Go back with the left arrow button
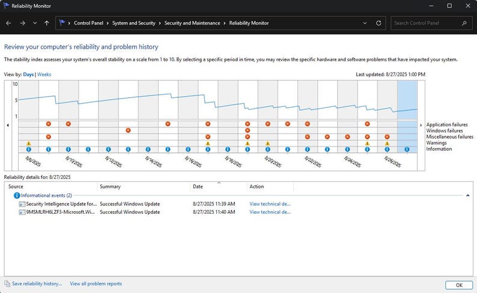Screen dimensions: 477x293 (x=8, y=23)
